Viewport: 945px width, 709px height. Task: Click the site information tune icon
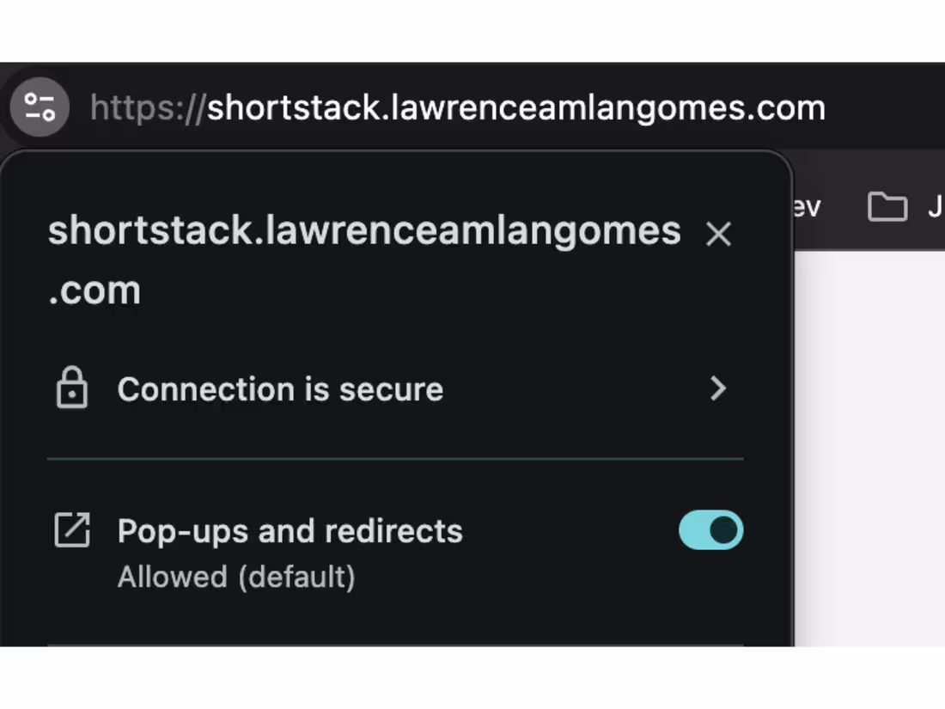(x=40, y=107)
